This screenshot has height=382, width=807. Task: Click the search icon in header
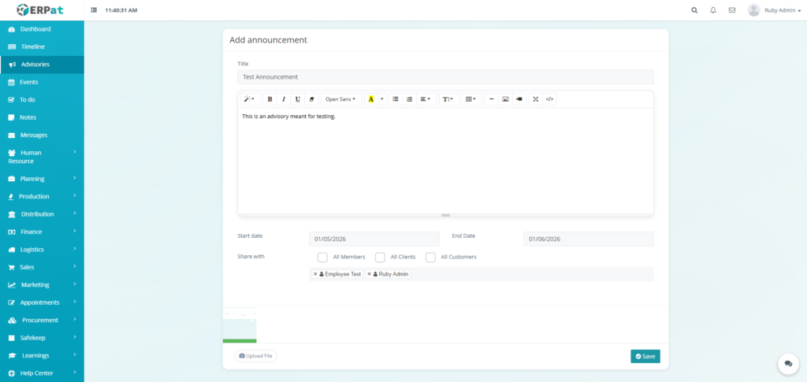[694, 10]
